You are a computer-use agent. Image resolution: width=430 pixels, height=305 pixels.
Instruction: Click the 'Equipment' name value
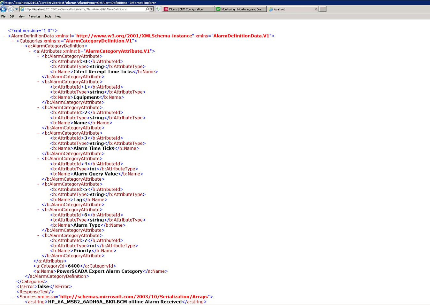(x=86, y=97)
